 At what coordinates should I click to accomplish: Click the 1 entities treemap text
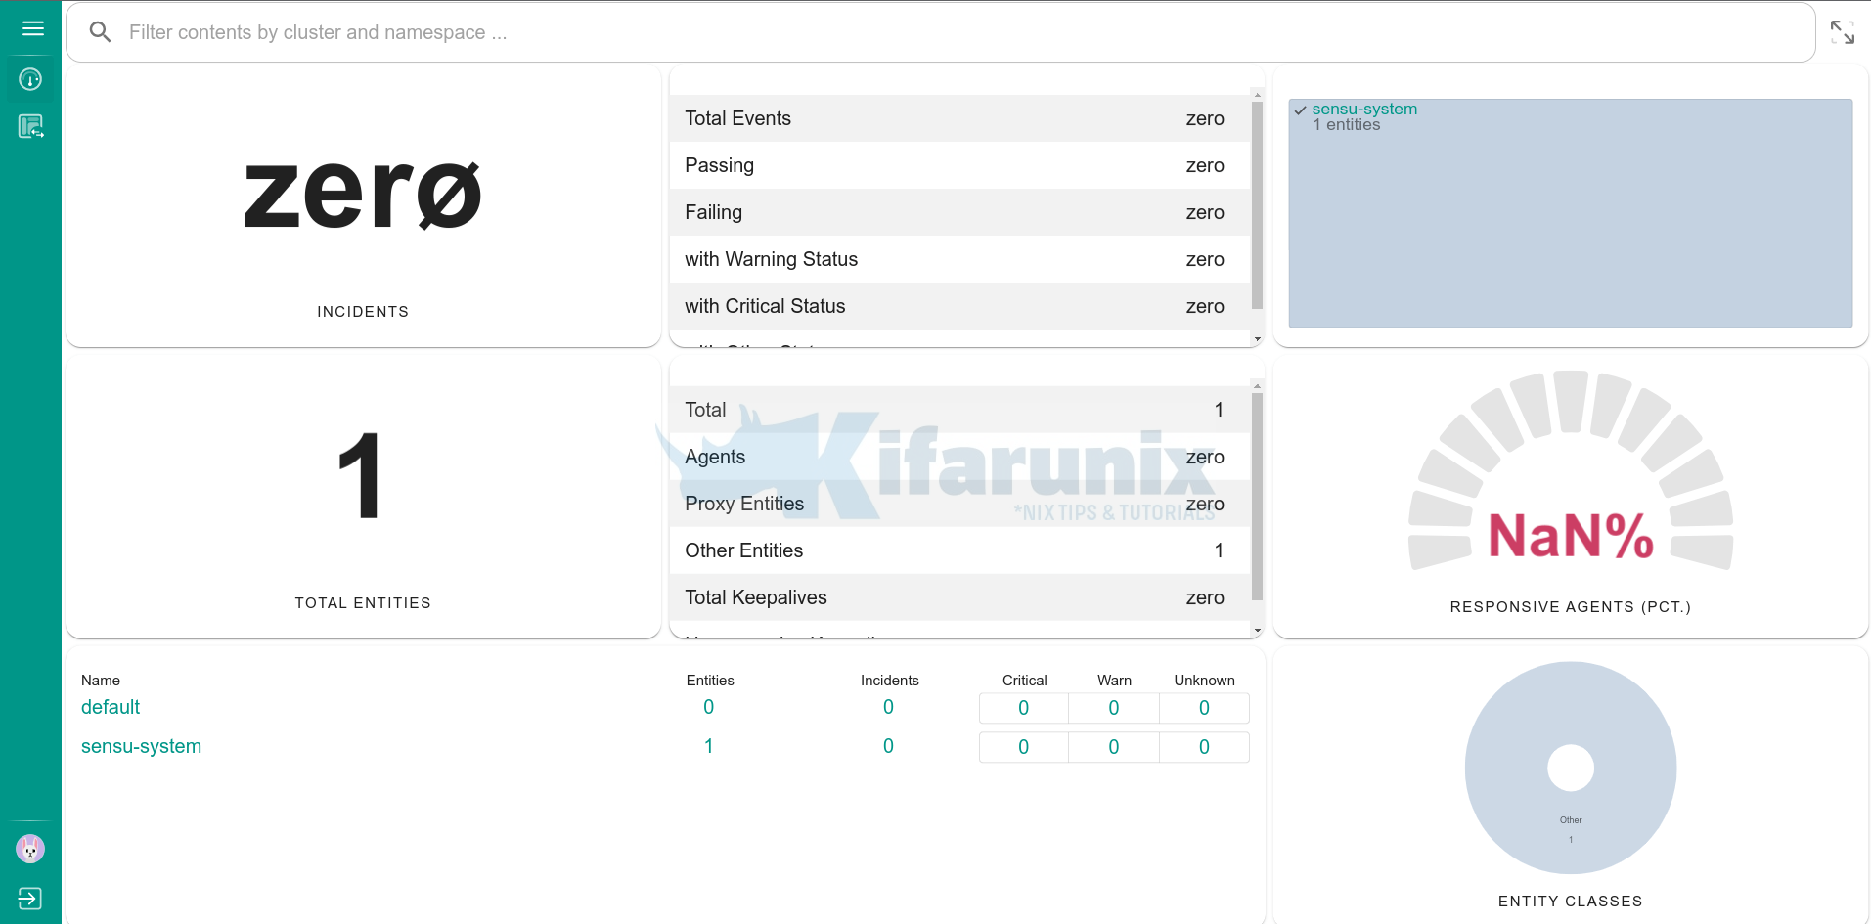point(1347,125)
